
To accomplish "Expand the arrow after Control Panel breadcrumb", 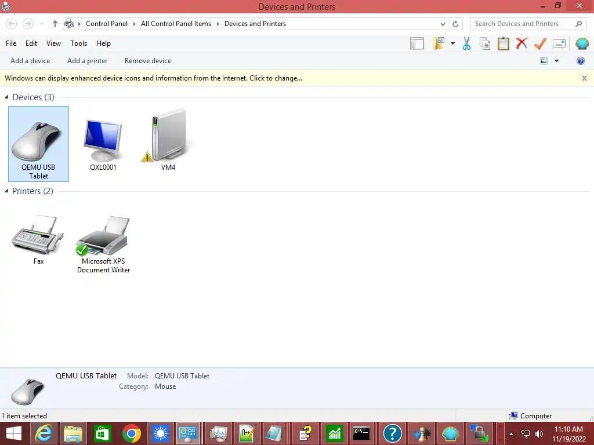I will (x=135, y=24).
